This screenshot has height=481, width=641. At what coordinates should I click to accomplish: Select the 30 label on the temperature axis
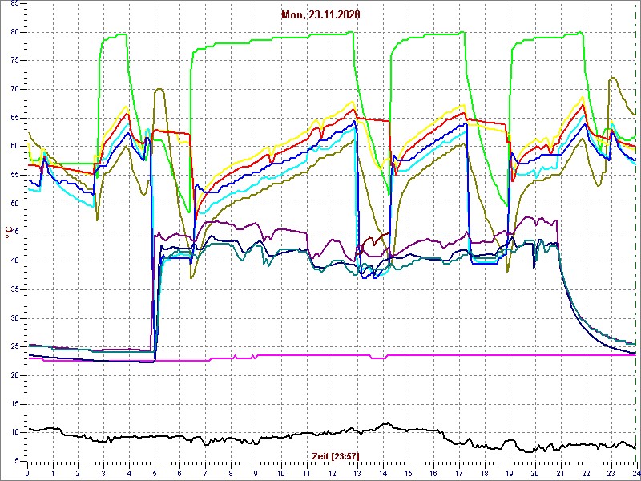14,318
